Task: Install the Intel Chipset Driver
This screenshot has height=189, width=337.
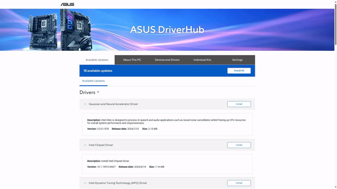Action: pos(239,145)
